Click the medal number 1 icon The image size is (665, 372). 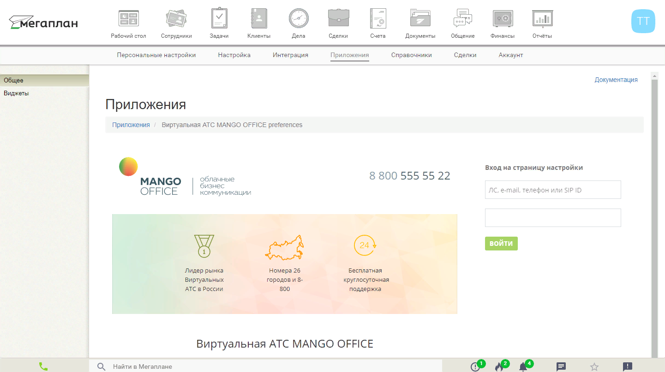pos(204,246)
